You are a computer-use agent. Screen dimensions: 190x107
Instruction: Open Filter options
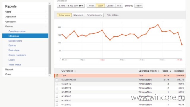[113, 15]
